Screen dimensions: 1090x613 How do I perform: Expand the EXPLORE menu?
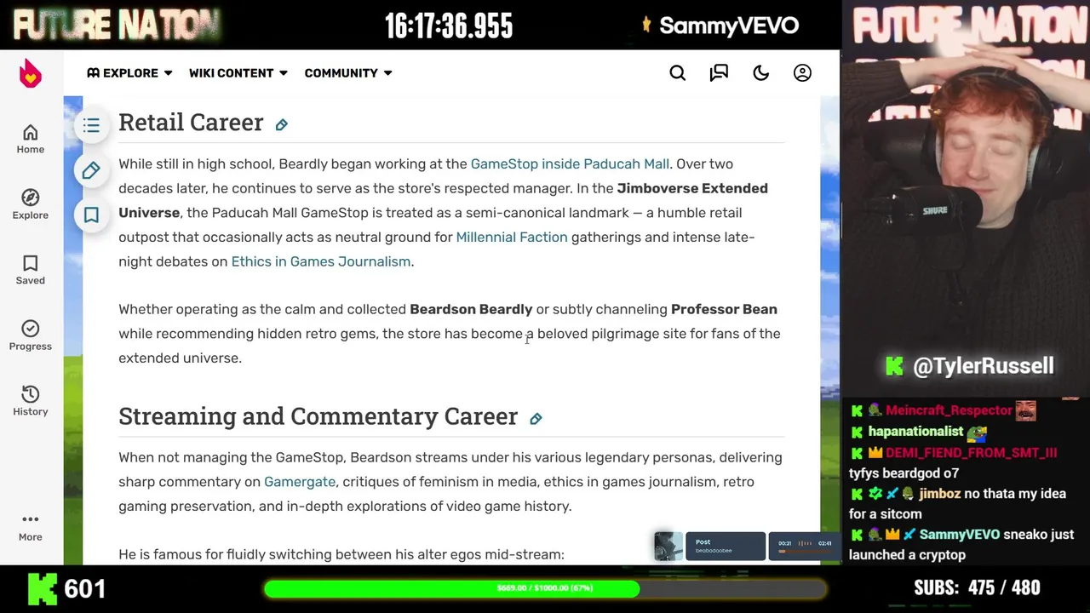[x=129, y=73]
